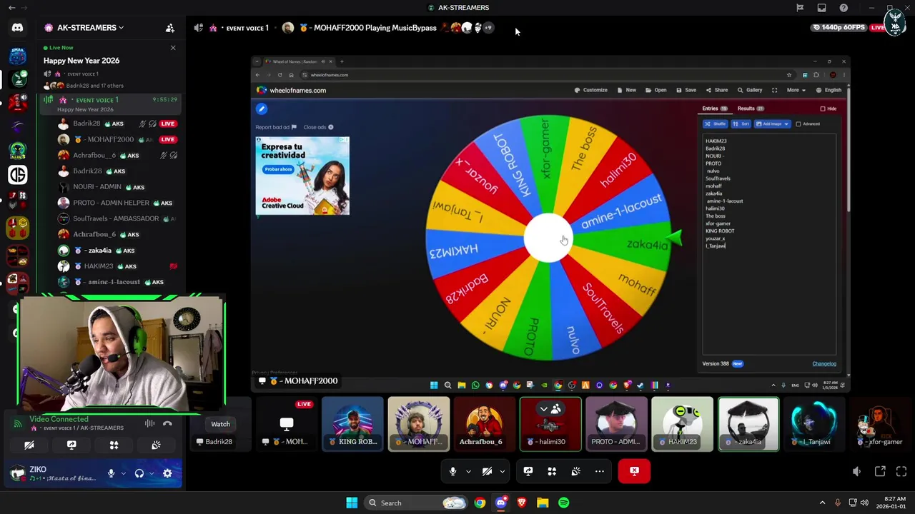
Task: Open the Discord help question-mark icon
Action: point(844,8)
